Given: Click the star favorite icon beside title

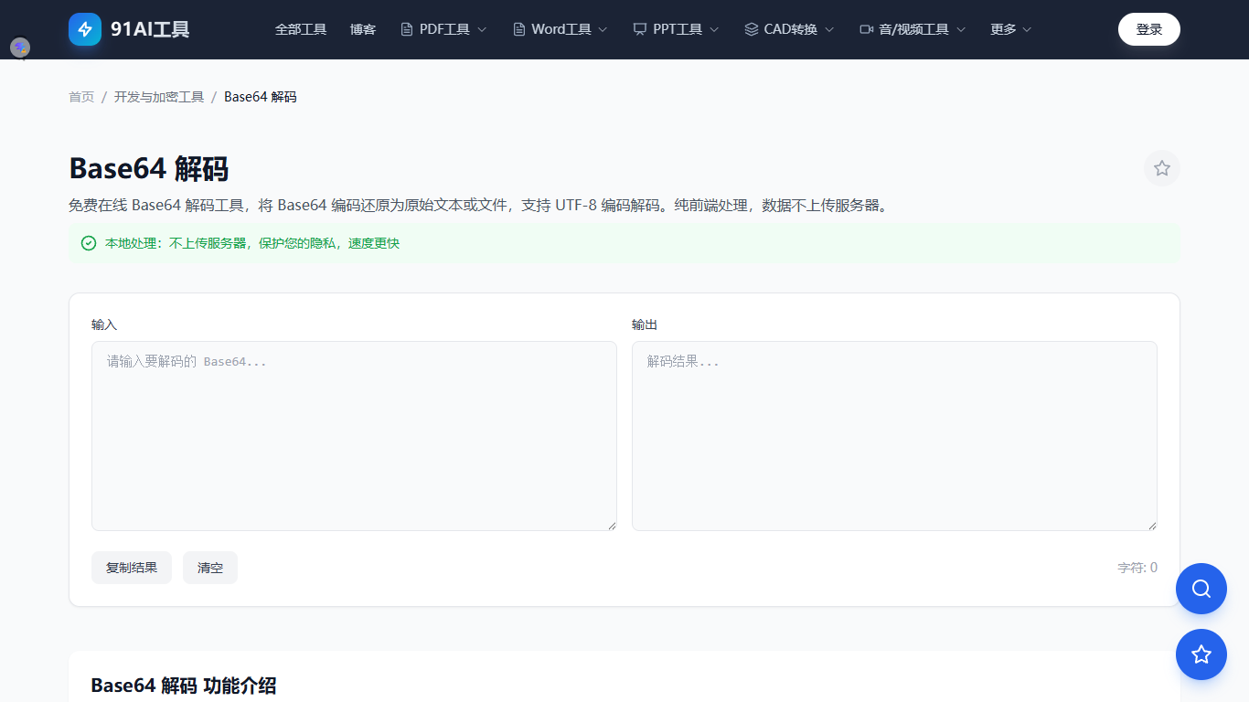Looking at the screenshot, I should (1162, 168).
